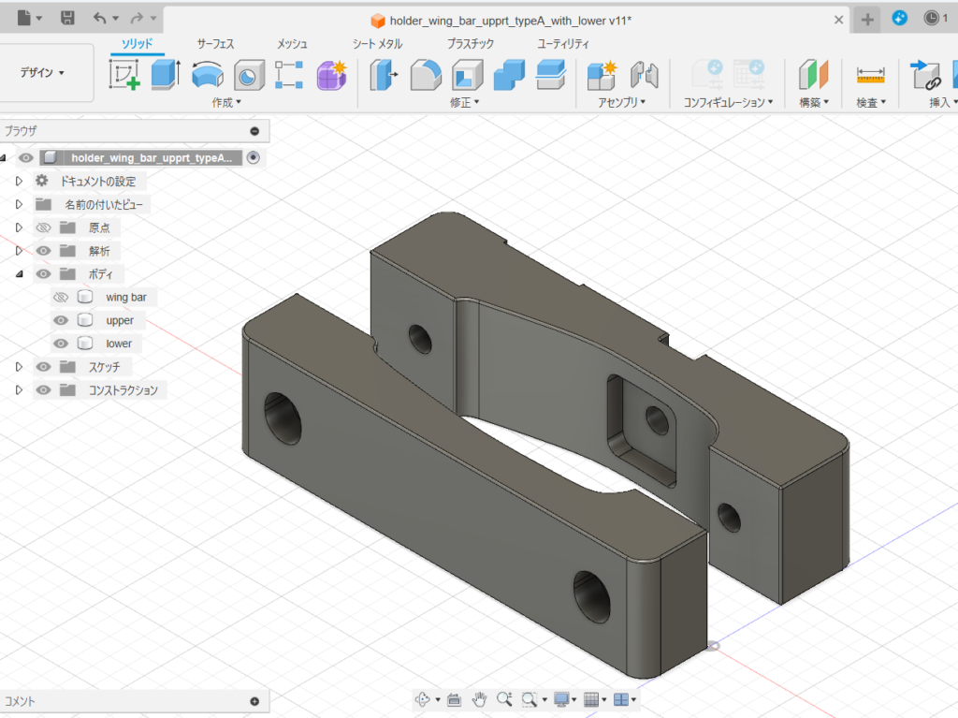Viewport: 958px width, 718px height.
Task: Select the Shell tool
Action: click(467, 75)
